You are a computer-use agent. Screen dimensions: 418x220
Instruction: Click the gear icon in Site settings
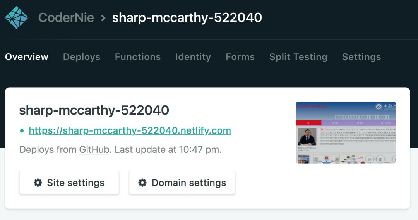point(38,183)
